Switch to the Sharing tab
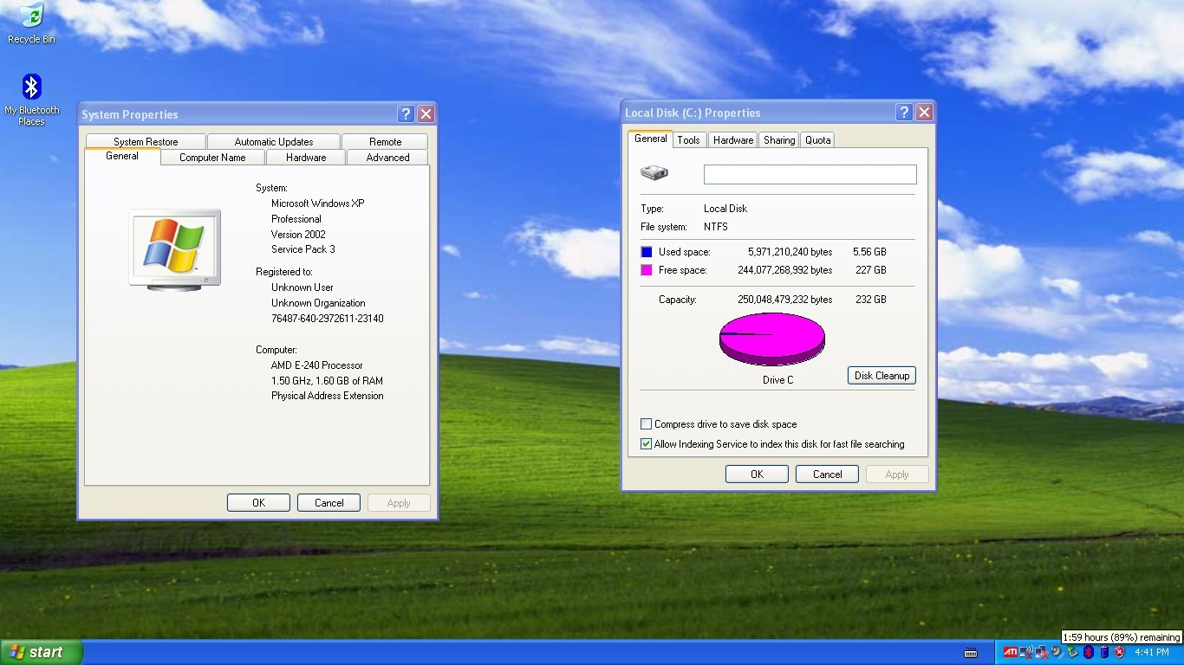 click(779, 140)
